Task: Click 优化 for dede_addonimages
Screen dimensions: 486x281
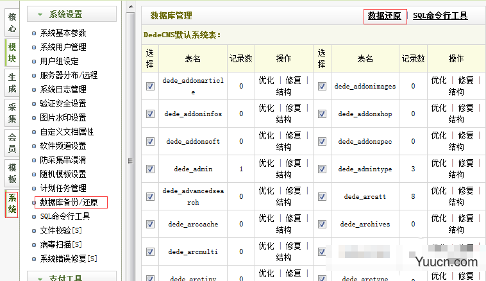Action: pyautogui.click(x=439, y=80)
